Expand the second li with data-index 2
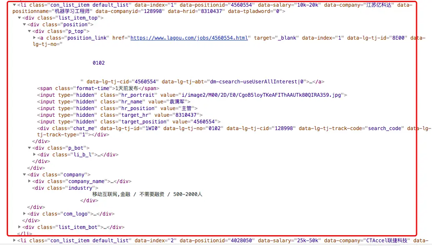The width and height of the screenshot is (432, 246). pos(14,241)
